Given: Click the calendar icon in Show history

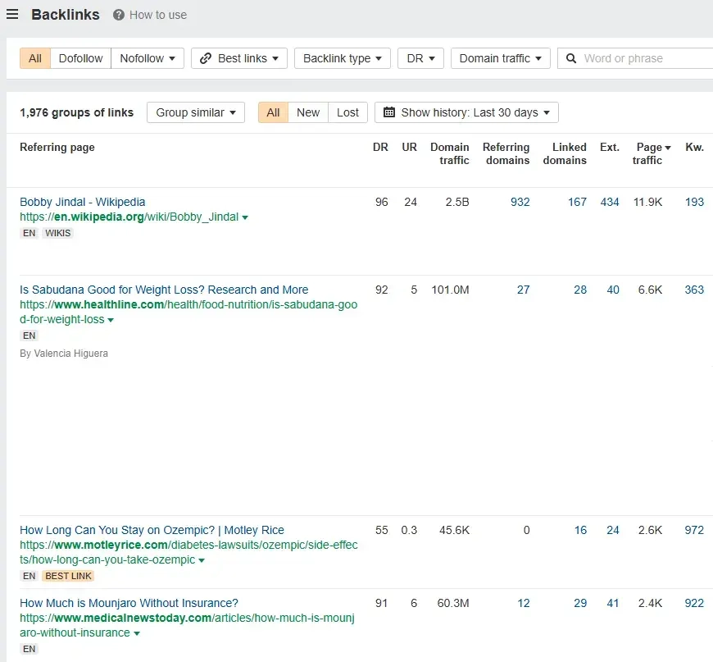Looking at the screenshot, I should [x=389, y=112].
